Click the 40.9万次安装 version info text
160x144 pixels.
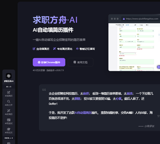(x=48, y=70)
